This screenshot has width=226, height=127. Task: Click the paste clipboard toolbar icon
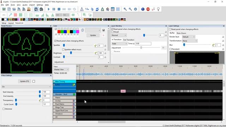point(41,9)
